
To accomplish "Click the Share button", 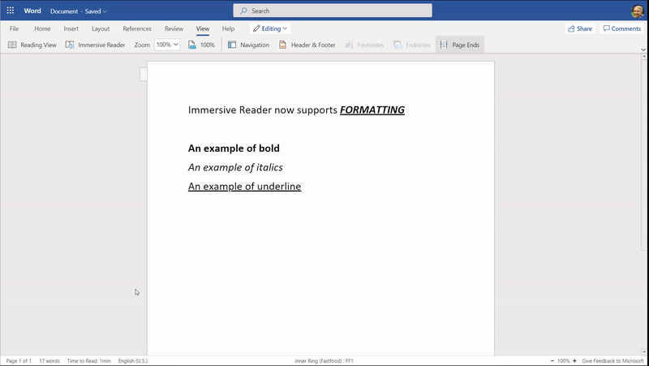I will (580, 28).
